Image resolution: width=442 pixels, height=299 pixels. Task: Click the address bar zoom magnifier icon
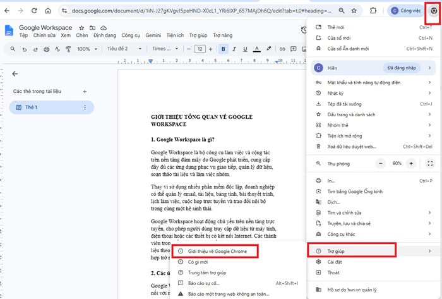[x=342, y=11]
